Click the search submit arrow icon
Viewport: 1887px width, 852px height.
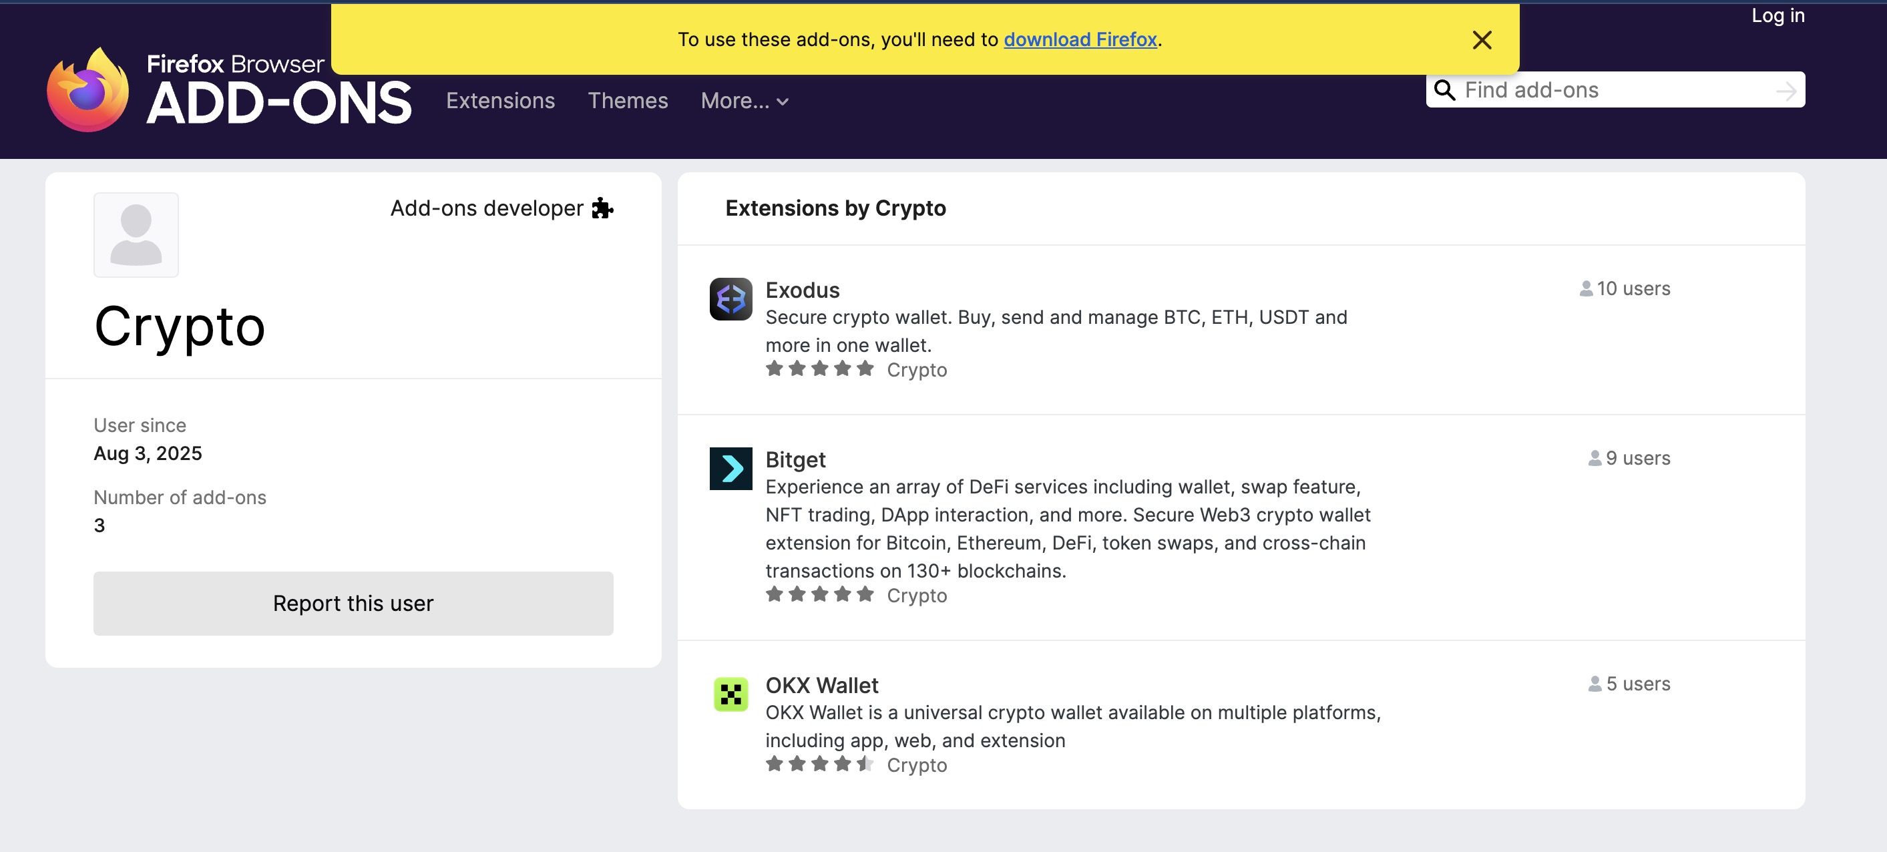coord(1786,91)
